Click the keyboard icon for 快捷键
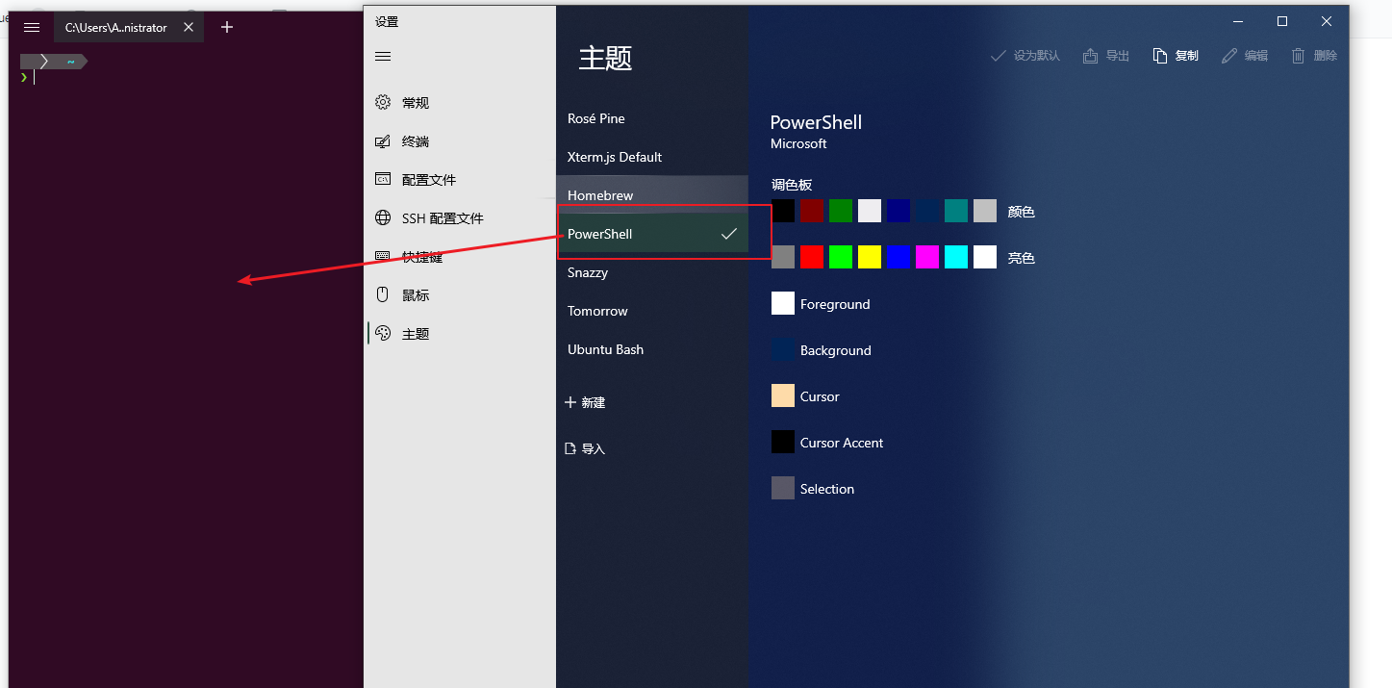This screenshot has width=1392, height=688. tap(383, 257)
